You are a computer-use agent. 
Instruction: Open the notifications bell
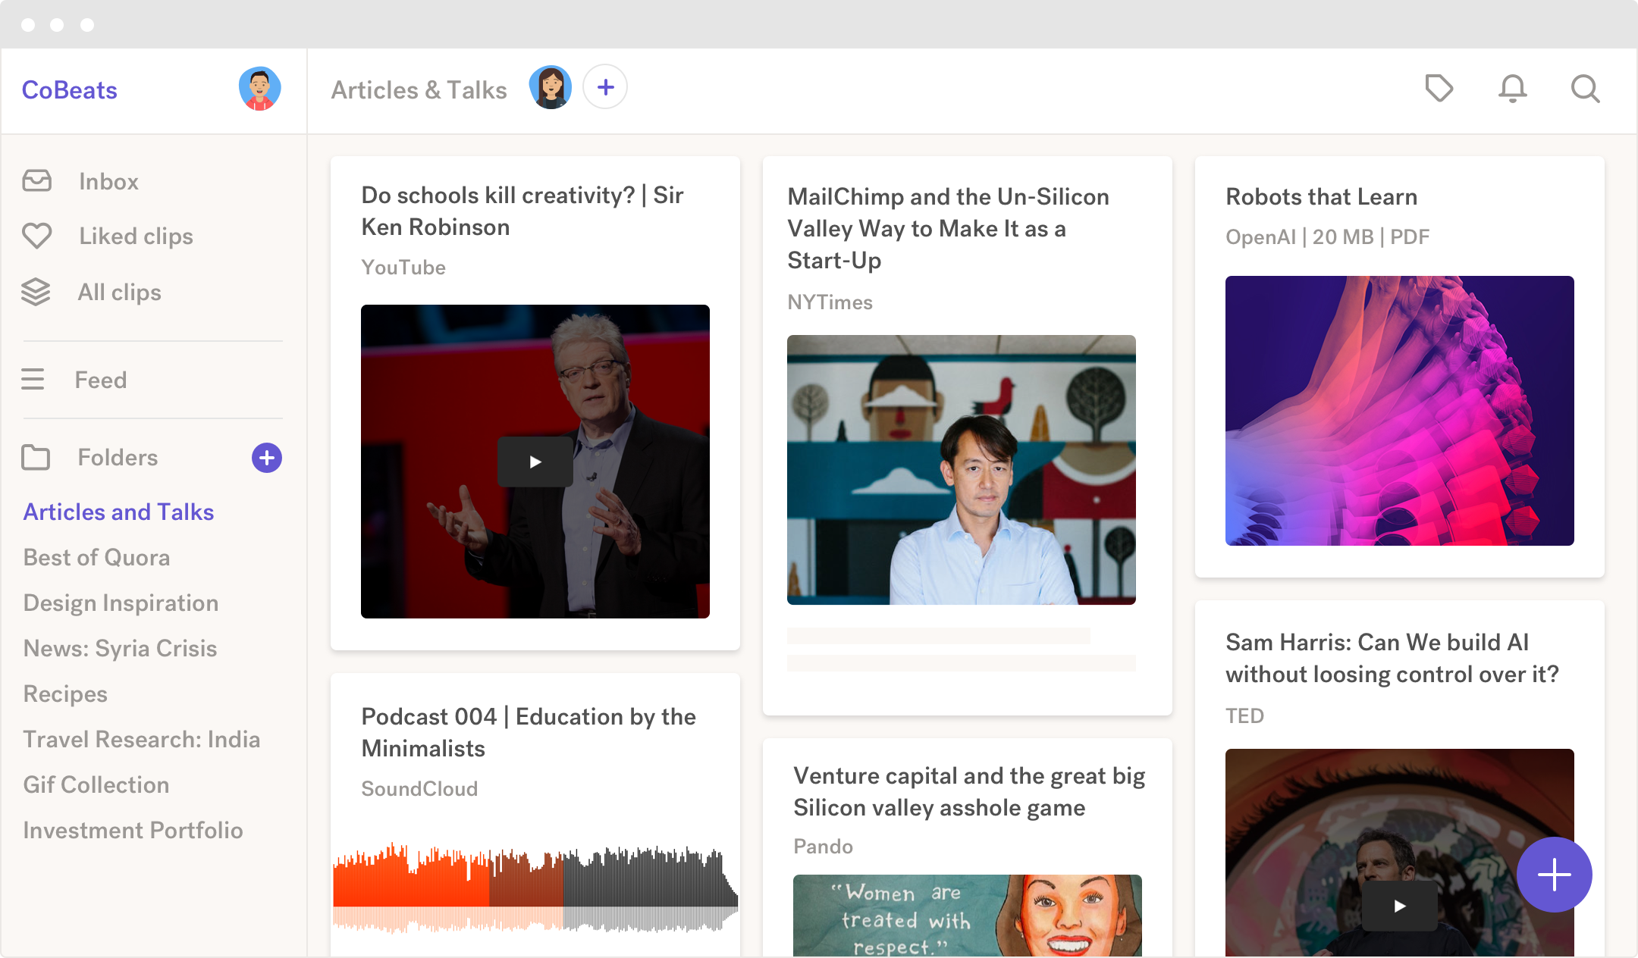(x=1512, y=89)
